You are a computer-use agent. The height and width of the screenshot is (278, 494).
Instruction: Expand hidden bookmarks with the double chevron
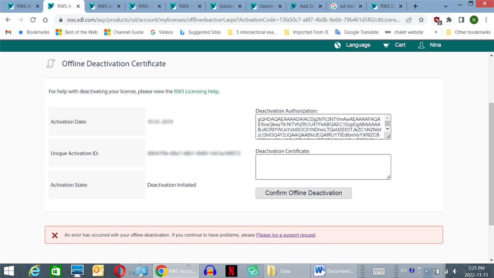click(436, 32)
